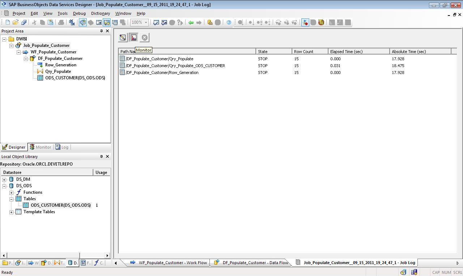Click the Job_Populate_Customer job icon
The image size is (463, 276).
(x=18, y=45)
